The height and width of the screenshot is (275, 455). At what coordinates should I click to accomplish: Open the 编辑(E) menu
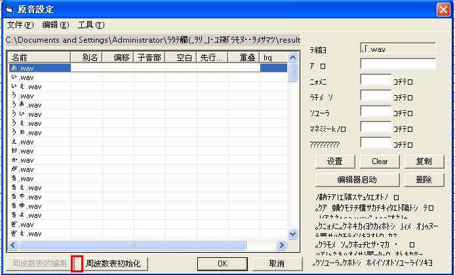pos(56,25)
